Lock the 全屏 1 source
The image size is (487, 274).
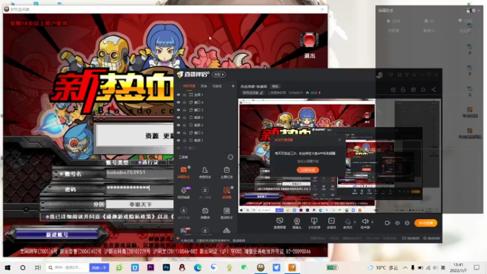coord(184,95)
